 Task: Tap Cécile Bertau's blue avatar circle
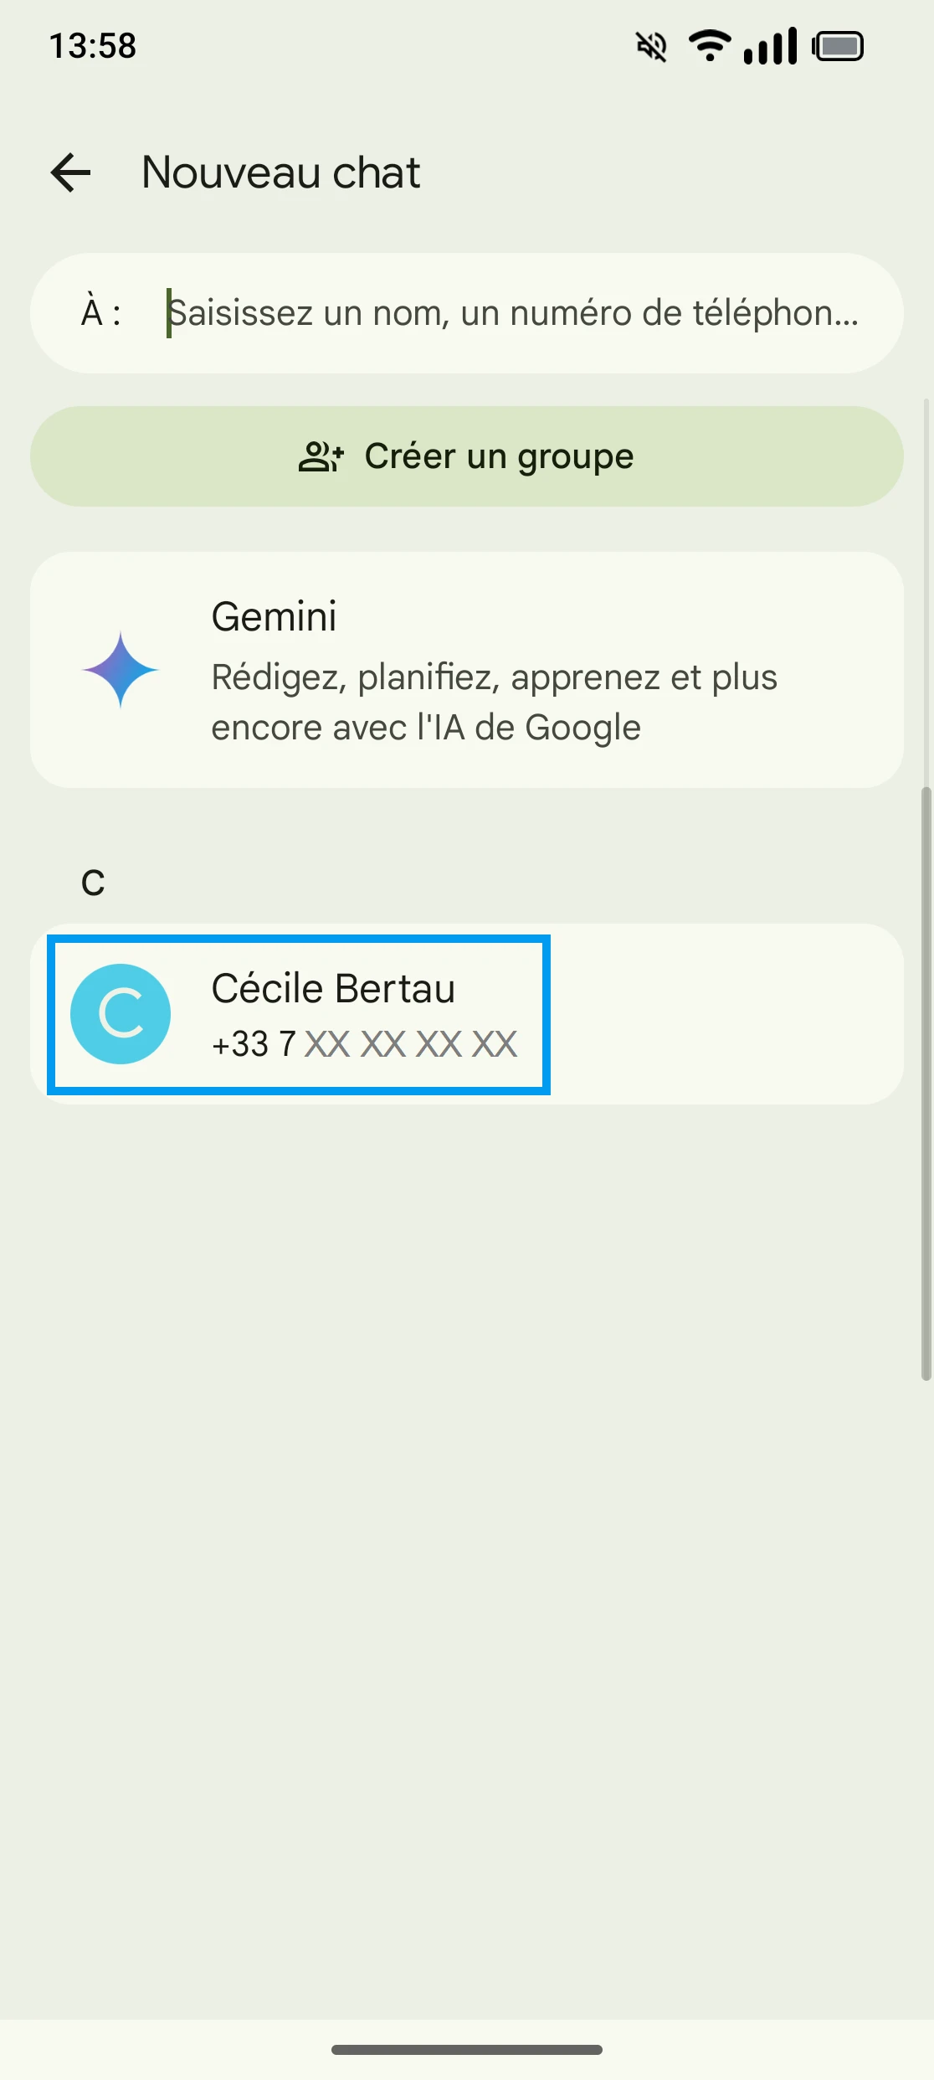pos(121,1014)
